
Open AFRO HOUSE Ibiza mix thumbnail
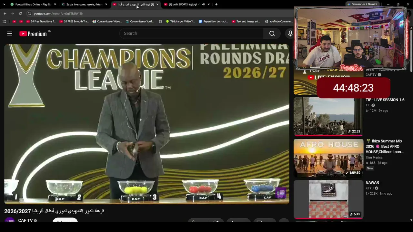coord(328,158)
